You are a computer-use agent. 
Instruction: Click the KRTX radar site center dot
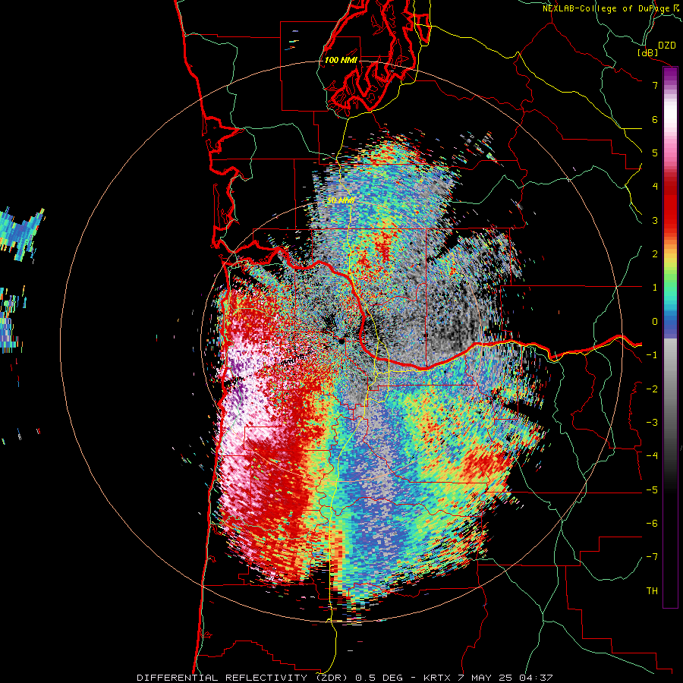coord(342,341)
